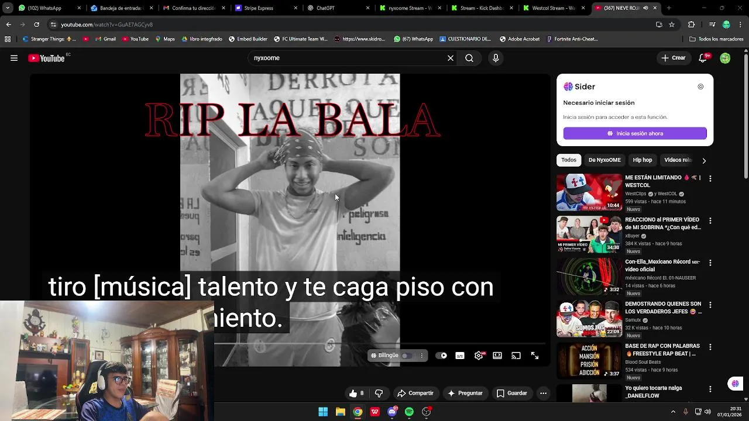Cast video to a TV device
This screenshot has width=749, height=421.
coord(516,356)
